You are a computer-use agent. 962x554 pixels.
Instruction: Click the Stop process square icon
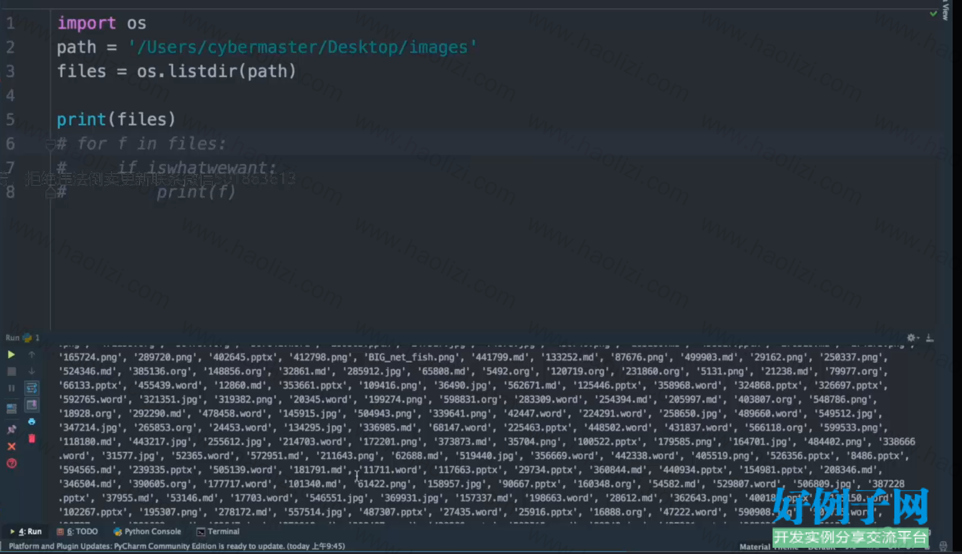point(11,371)
